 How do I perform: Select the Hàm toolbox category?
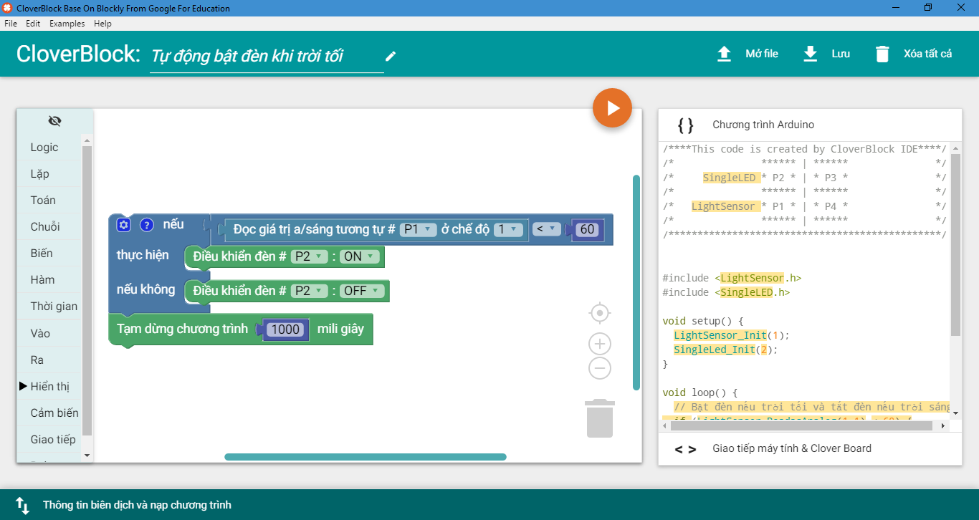click(x=50, y=280)
